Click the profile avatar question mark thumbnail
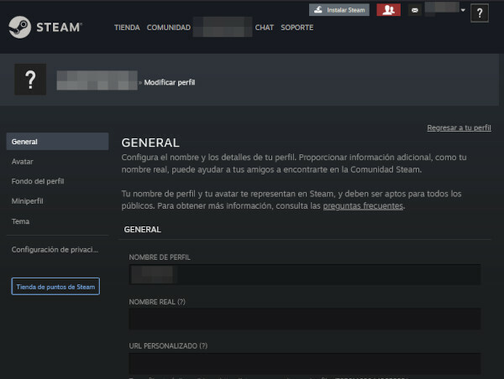Screen dimensions: 504x379 pyautogui.click(x=30, y=80)
